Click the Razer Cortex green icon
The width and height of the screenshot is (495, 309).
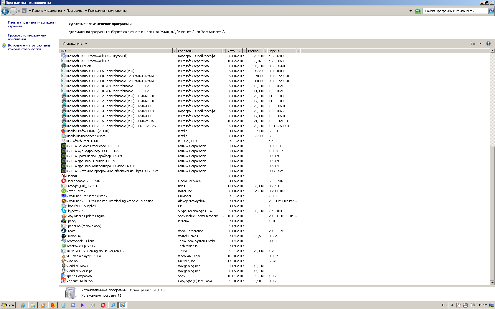coord(63,191)
